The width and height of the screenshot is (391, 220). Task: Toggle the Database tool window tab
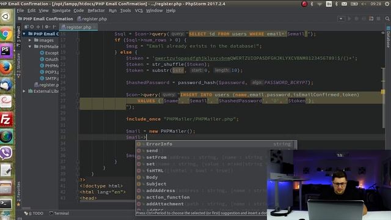[388, 37]
